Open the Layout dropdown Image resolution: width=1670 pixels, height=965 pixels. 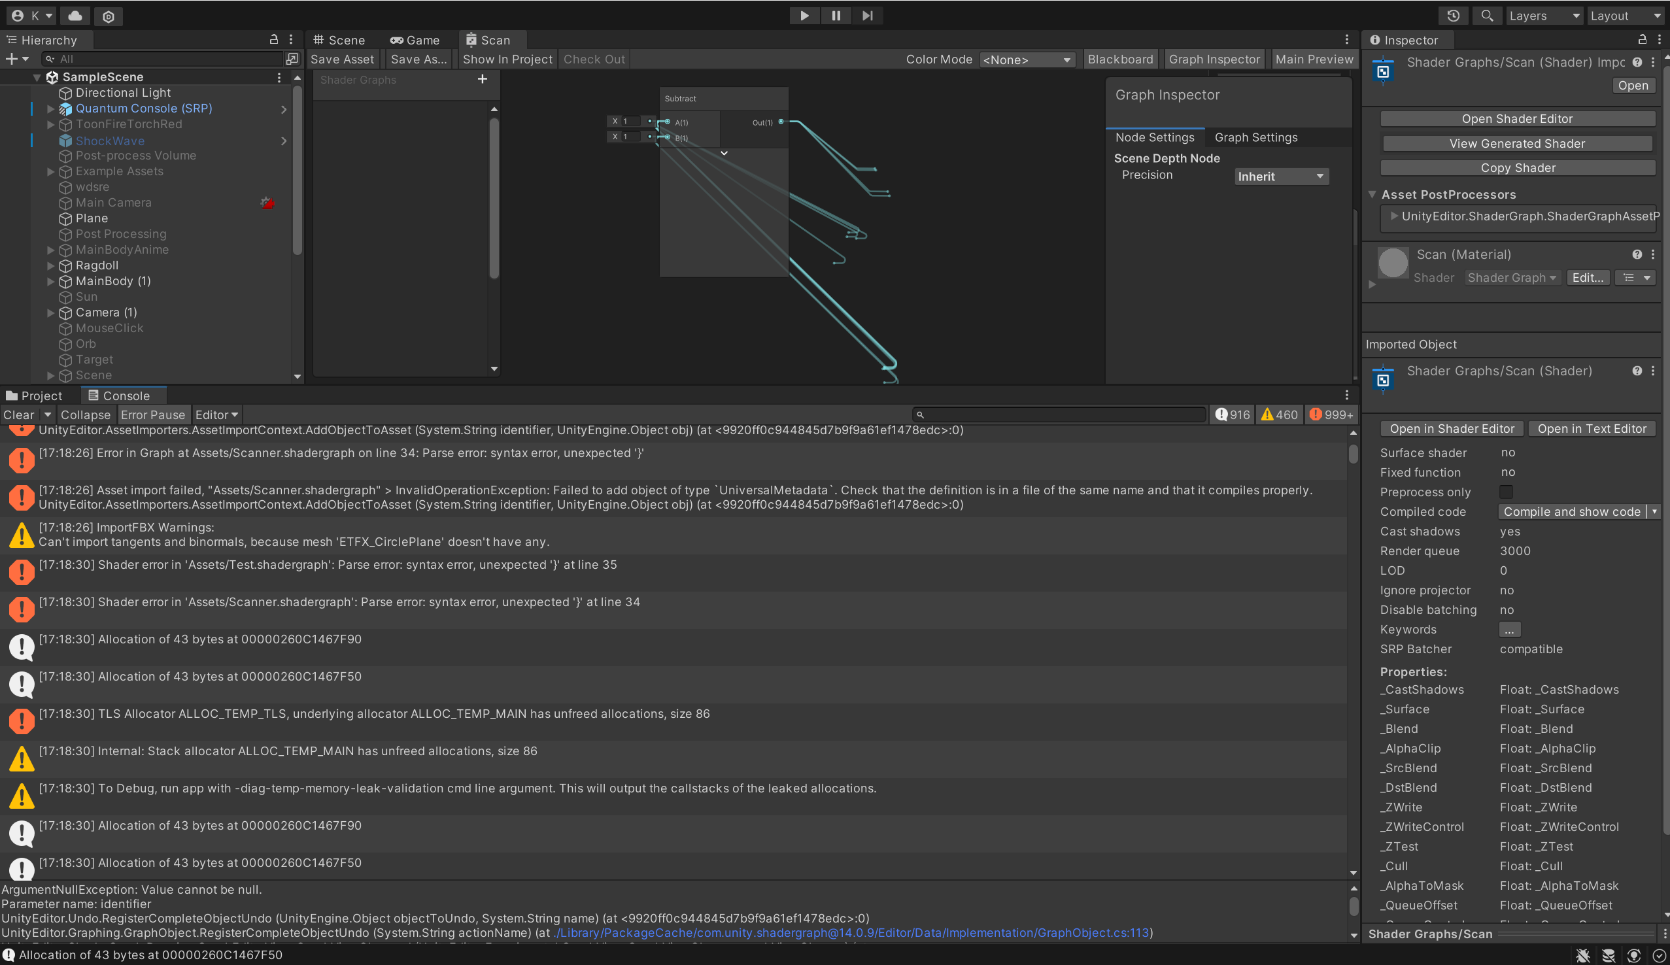tap(1625, 15)
